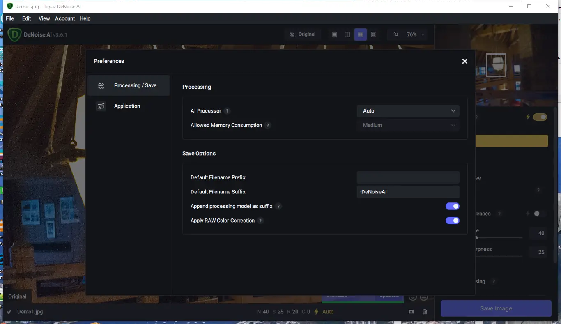Click the yellow bar in the right panel
Viewport: 561px width, 324px height.
(x=512, y=141)
